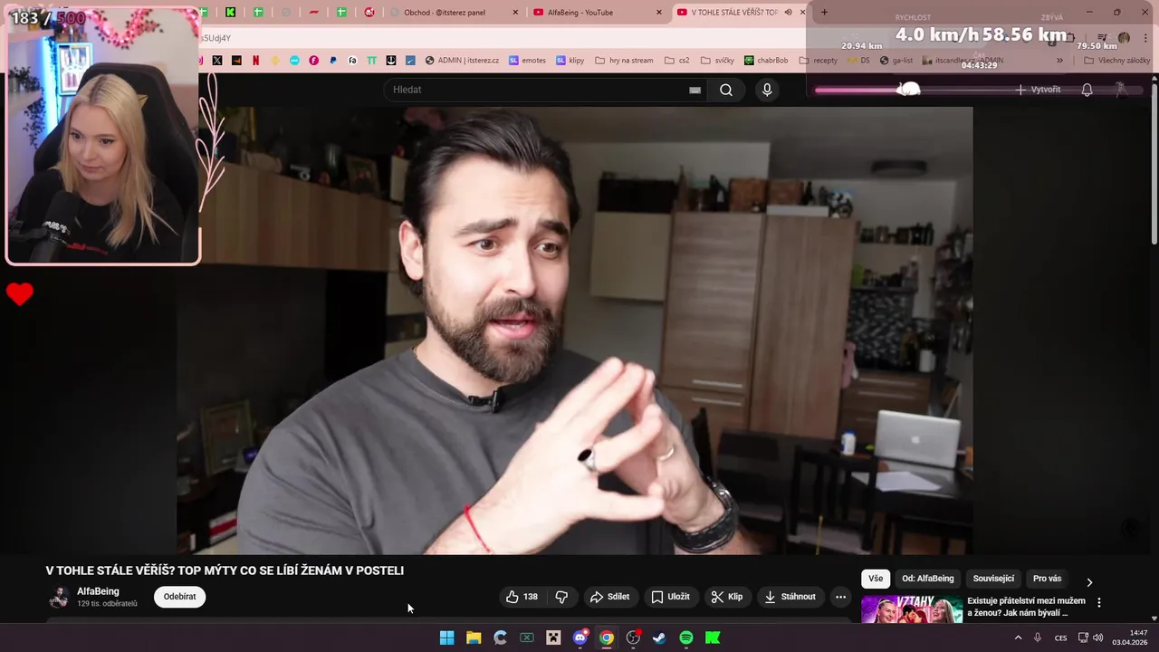Open the taskbar clock and date

tap(1130, 638)
